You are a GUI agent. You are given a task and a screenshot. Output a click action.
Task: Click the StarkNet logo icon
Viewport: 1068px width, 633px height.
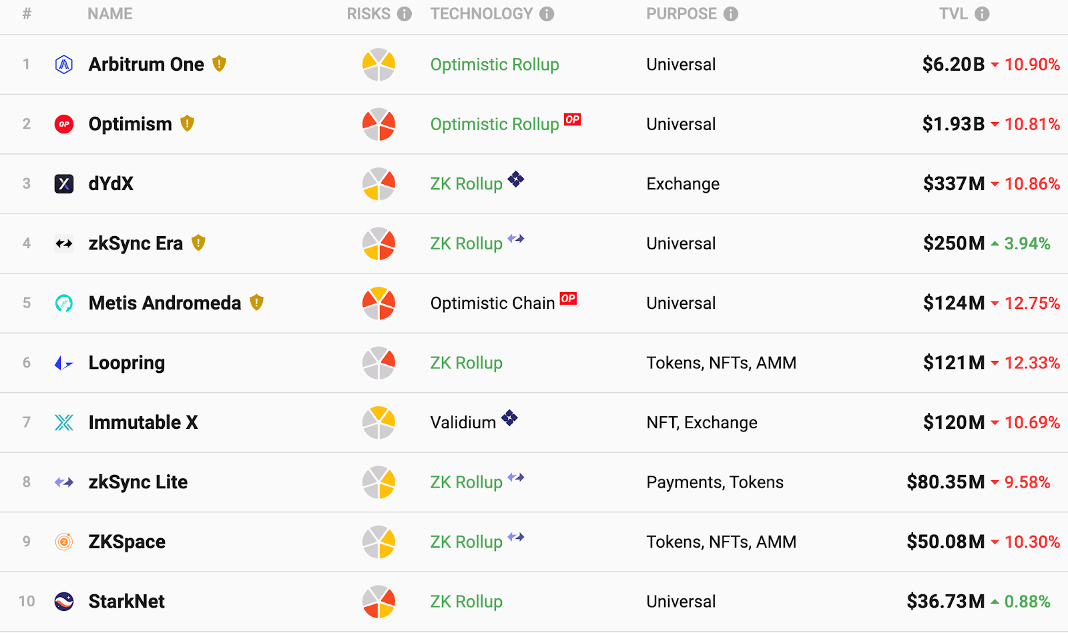(x=64, y=602)
